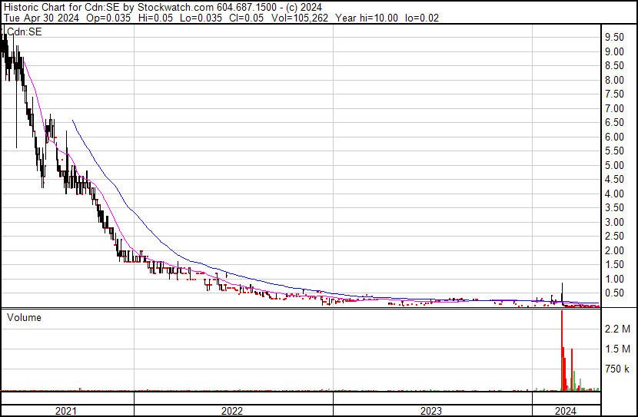Viewport: 638px width, 417px height.
Task: Click the 2023 year label on time axis
Action: pos(431,411)
